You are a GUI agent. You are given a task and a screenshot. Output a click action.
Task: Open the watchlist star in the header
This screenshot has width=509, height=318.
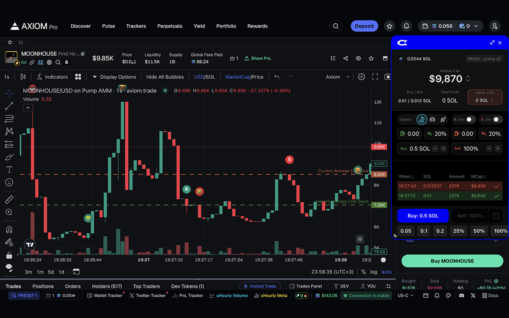click(x=389, y=26)
